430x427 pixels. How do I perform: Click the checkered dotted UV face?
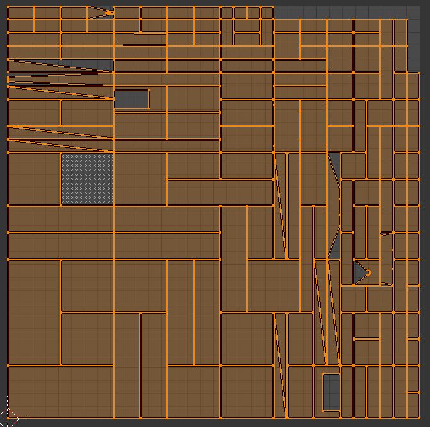(x=87, y=179)
